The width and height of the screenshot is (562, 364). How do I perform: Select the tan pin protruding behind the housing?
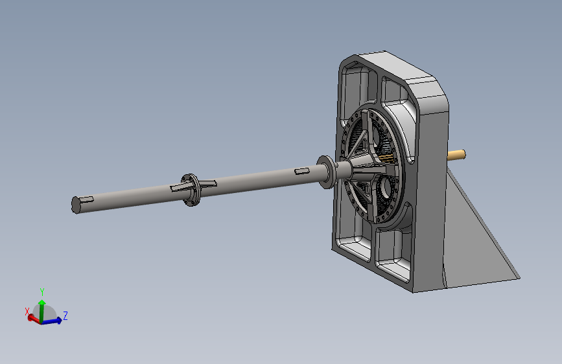[456, 155]
